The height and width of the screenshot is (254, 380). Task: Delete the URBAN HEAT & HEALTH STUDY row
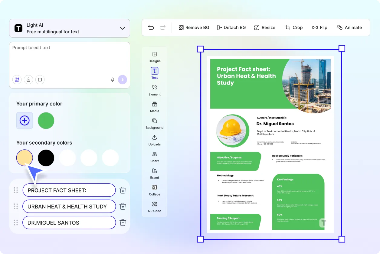click(x=123, y=206)
